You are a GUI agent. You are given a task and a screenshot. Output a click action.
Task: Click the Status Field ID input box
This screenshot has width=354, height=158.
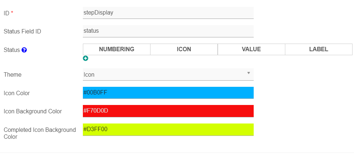(168, 31)
